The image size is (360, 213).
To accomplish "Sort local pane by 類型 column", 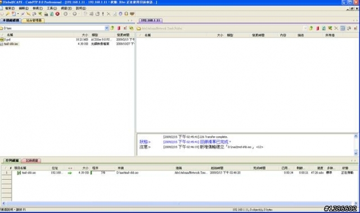I will click(x=102, y=35).
